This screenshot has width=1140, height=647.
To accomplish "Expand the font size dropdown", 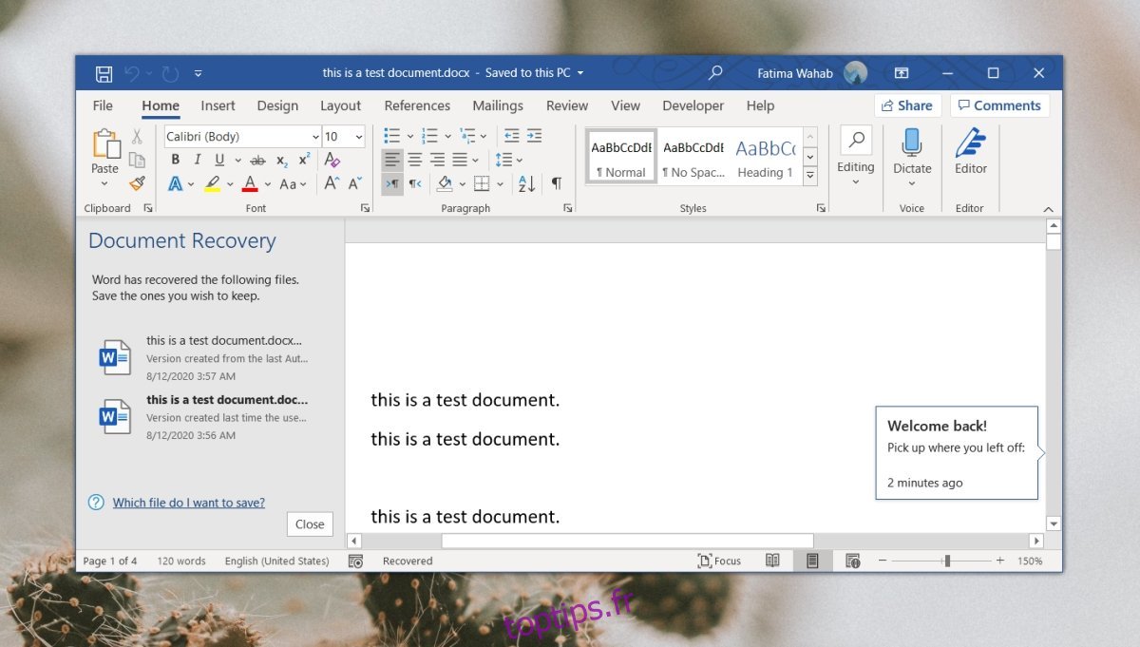I will click(358, 137).
